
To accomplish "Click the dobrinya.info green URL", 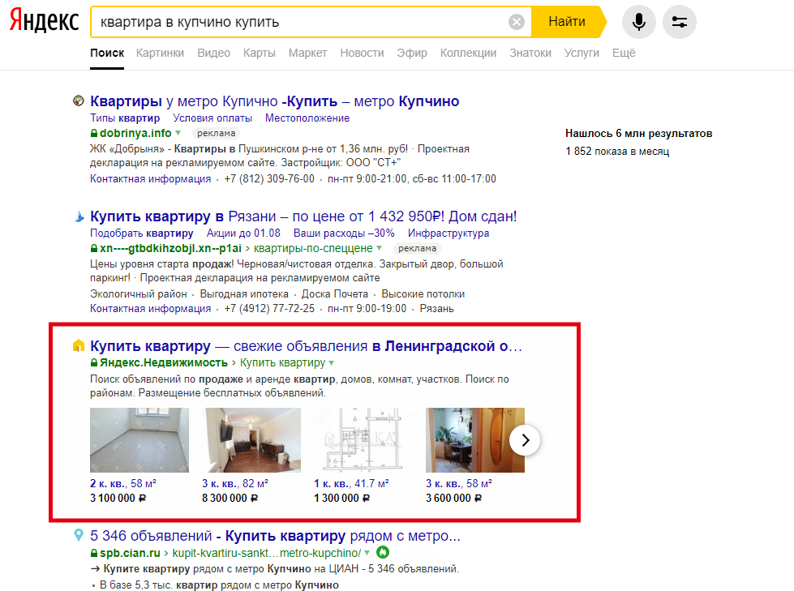I will click(135, 133).
